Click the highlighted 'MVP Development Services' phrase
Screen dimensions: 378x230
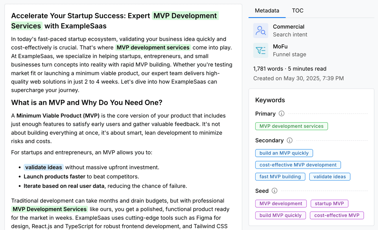(x=49, y=209)
